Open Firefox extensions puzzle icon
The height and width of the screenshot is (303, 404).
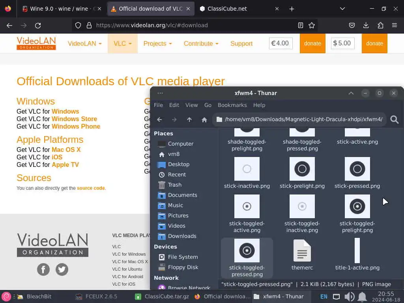coord(380,25)
